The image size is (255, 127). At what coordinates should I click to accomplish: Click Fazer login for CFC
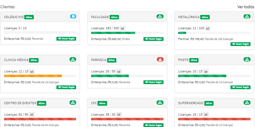click(153, 125)
